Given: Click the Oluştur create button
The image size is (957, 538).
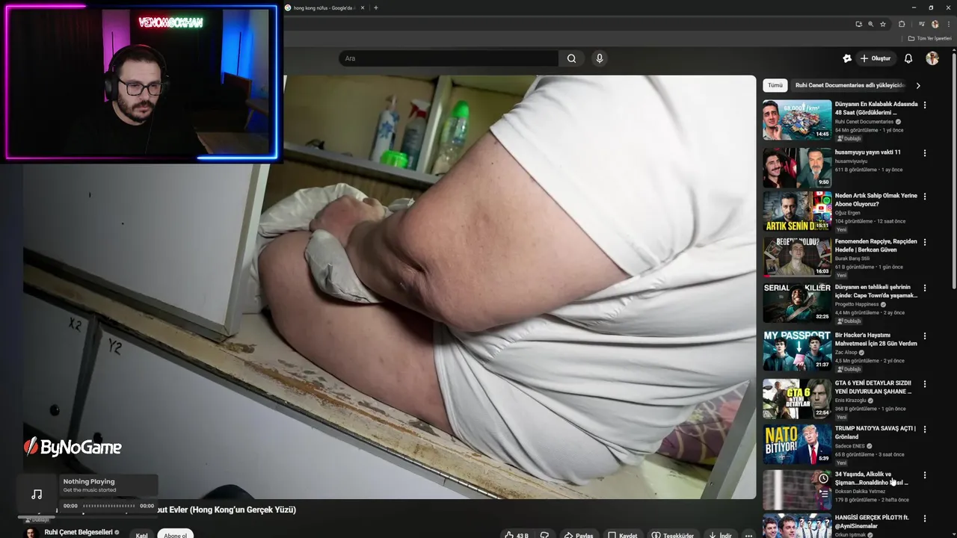Looking at the screenshot, I should [x=876, y=58].
